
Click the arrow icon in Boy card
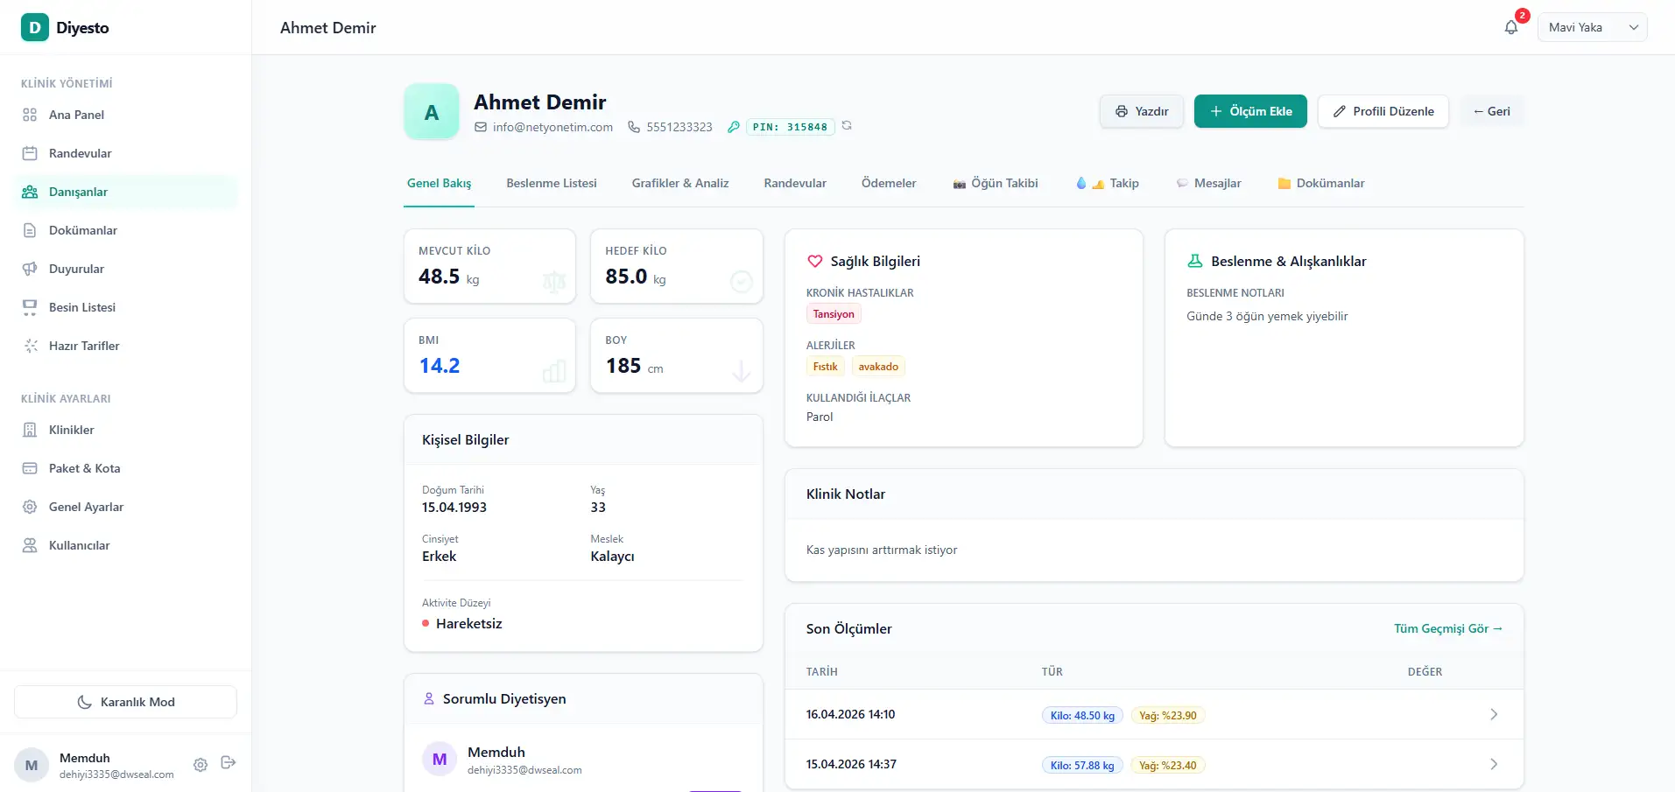[x=741, y=371]
